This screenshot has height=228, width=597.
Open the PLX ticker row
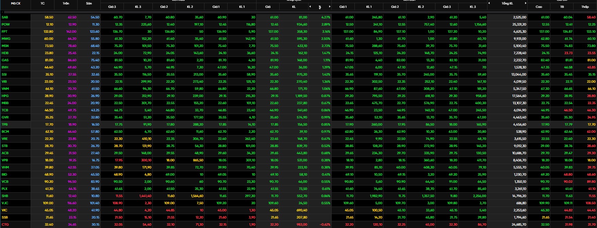click(4, 189)
